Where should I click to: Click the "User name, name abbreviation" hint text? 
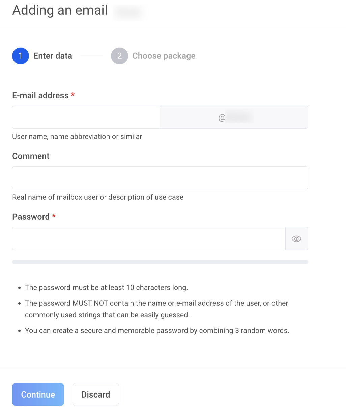77,137
